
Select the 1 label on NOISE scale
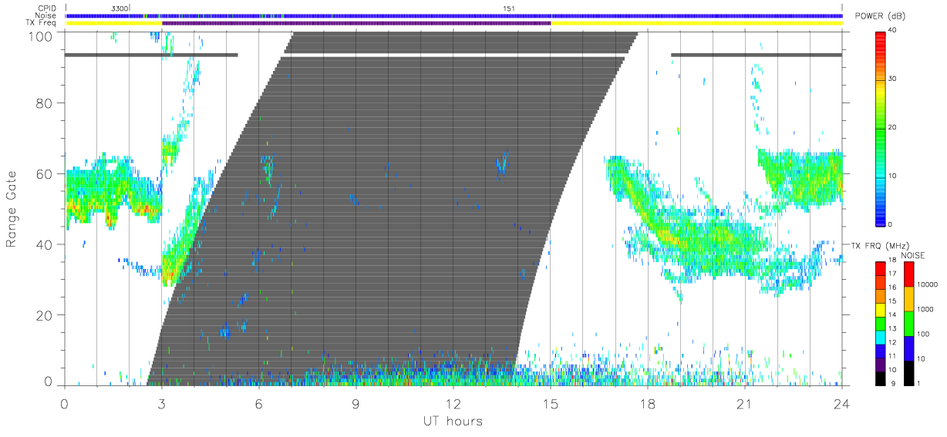pos(918,384)
